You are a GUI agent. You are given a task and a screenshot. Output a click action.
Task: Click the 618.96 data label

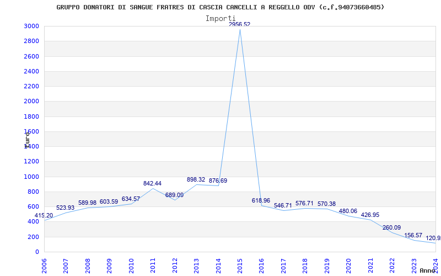(x=261, y=200)
